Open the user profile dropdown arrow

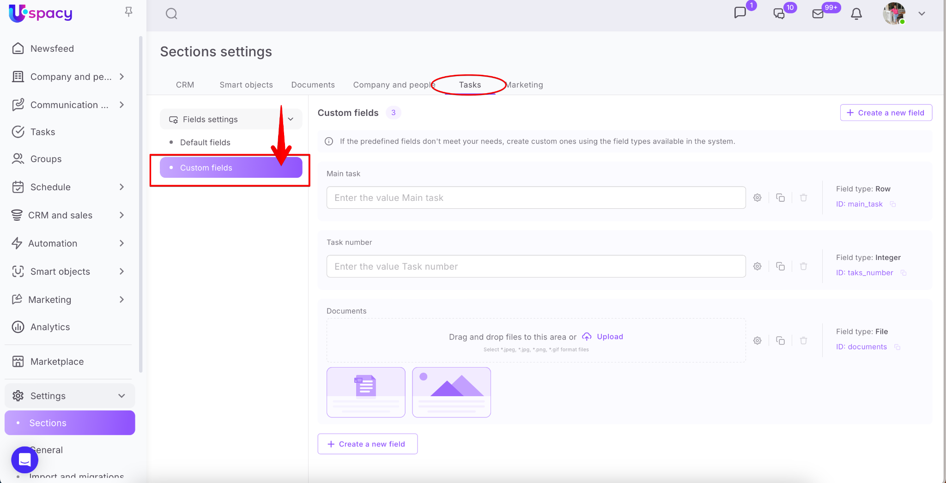point(922,14)
